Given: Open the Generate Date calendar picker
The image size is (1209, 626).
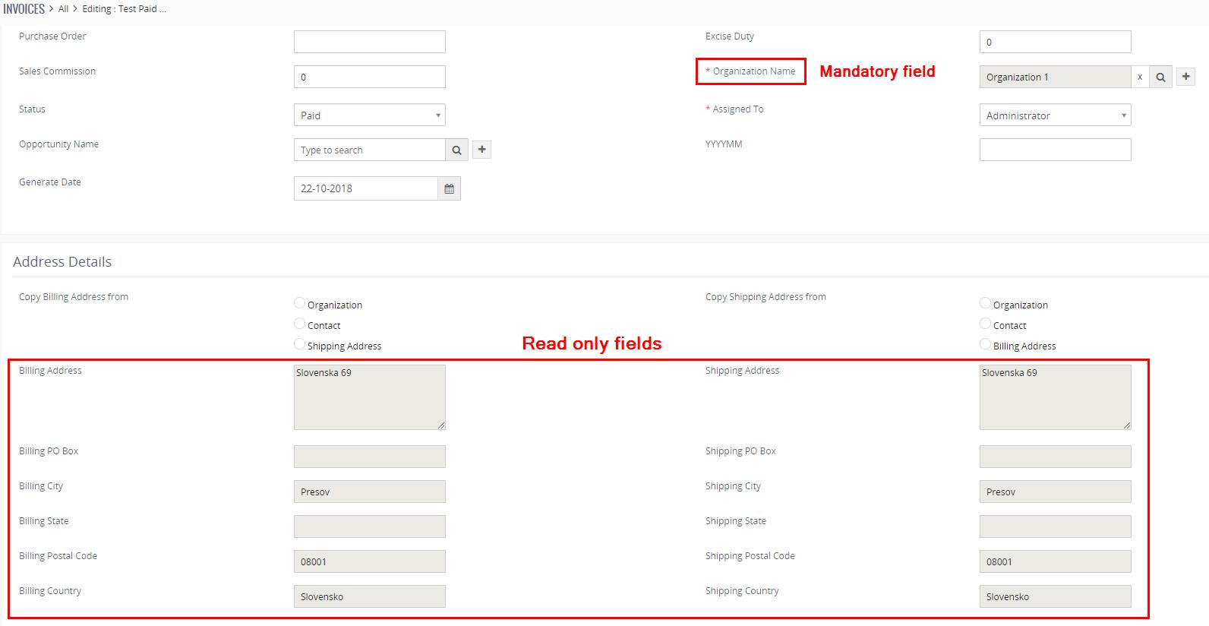Looking at the screenshot, I should coord(449,188).
